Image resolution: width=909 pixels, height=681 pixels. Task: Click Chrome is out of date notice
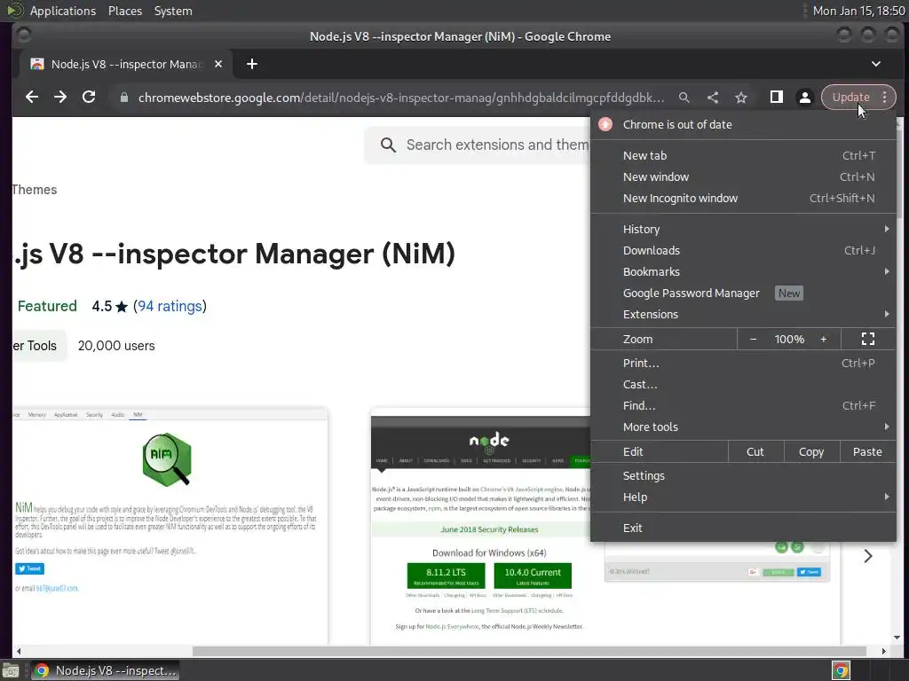(743, 124)
